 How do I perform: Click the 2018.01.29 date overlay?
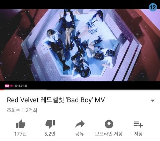point(21,86)
